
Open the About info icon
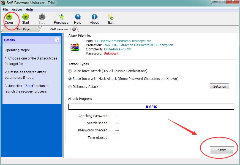[x=94, y=17]
